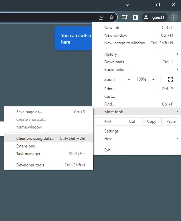Viewport: 181px width, 221px height.
Task: Select Cast... menu item
Action: coord(136,97)
